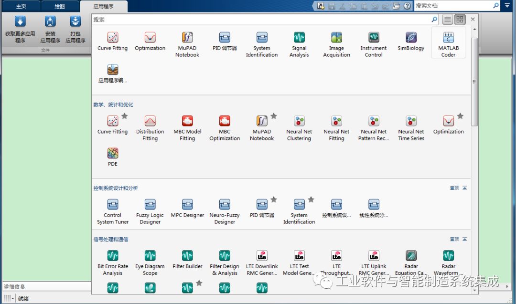Screen dimensions: 516x304
Task: Click 置顶 link for 控制系统设计和分析 section
Action: (x=454, y=188)
